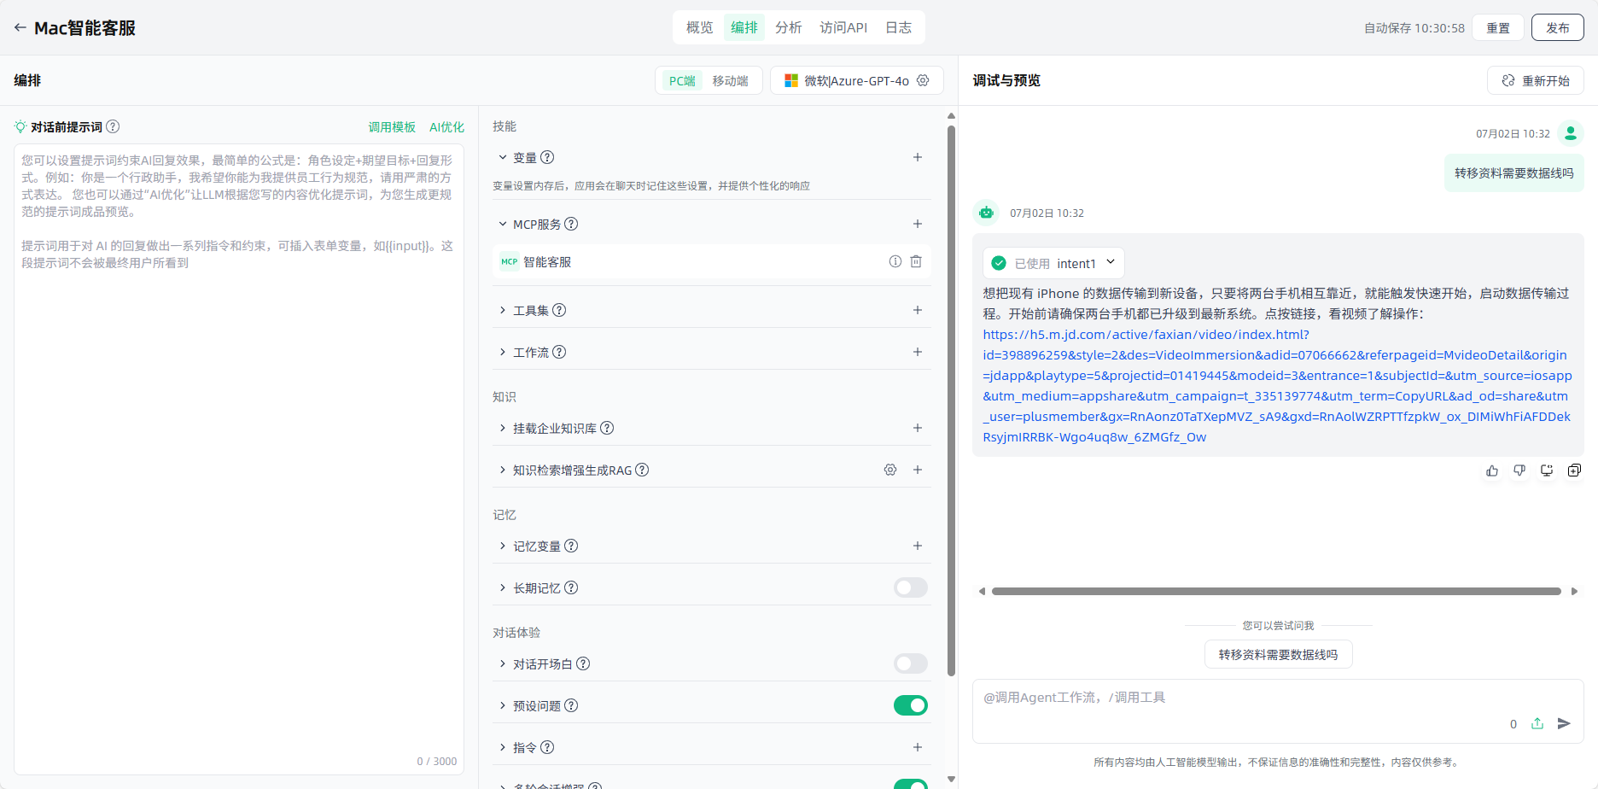Thumbs down the AI response
The height and width of the screenshot is (789, 1598).
[1519, 470]
